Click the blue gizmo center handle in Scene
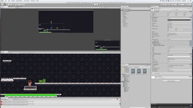This screenshot has width=193, height=108. 51,28
